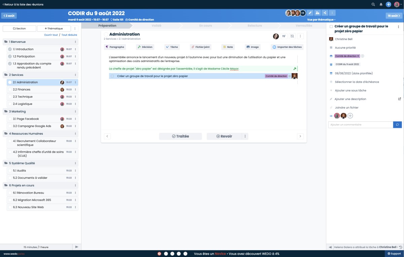Open description in external editor icon

click(399, 99)
